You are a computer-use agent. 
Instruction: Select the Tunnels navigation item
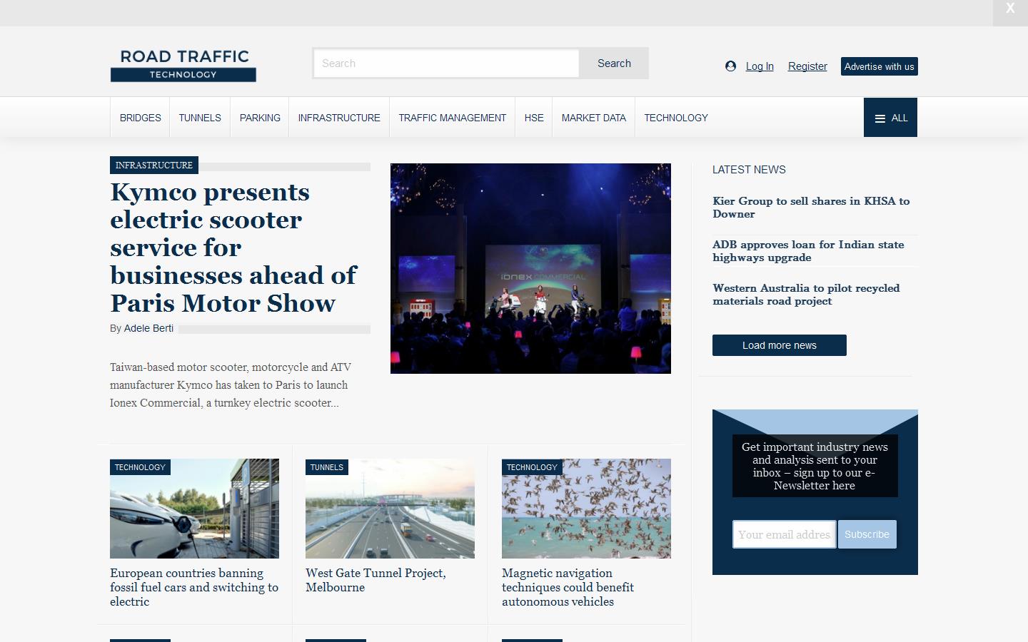(200, 118)
